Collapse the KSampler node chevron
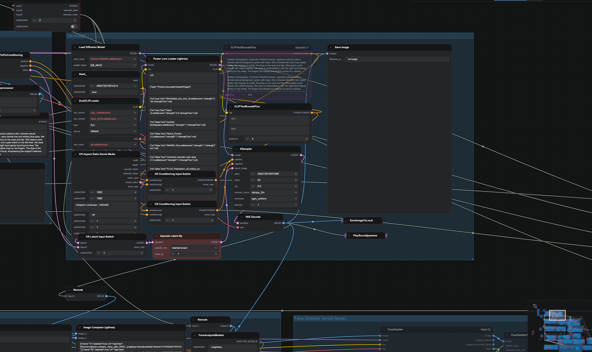 (x=236, y=149)
